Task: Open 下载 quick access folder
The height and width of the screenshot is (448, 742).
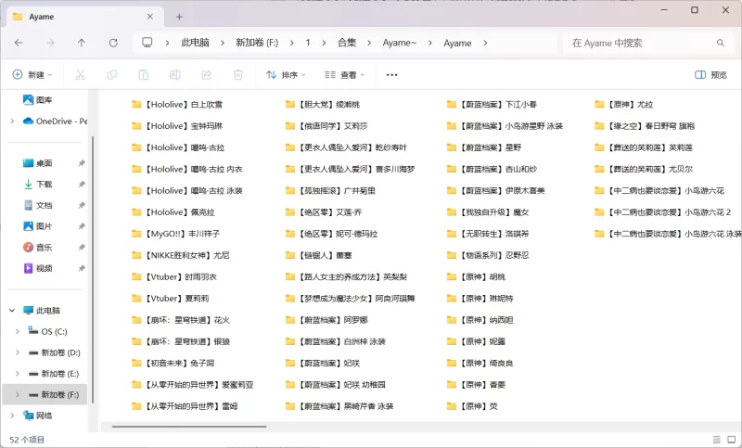Action: click(x=38, y=184)
